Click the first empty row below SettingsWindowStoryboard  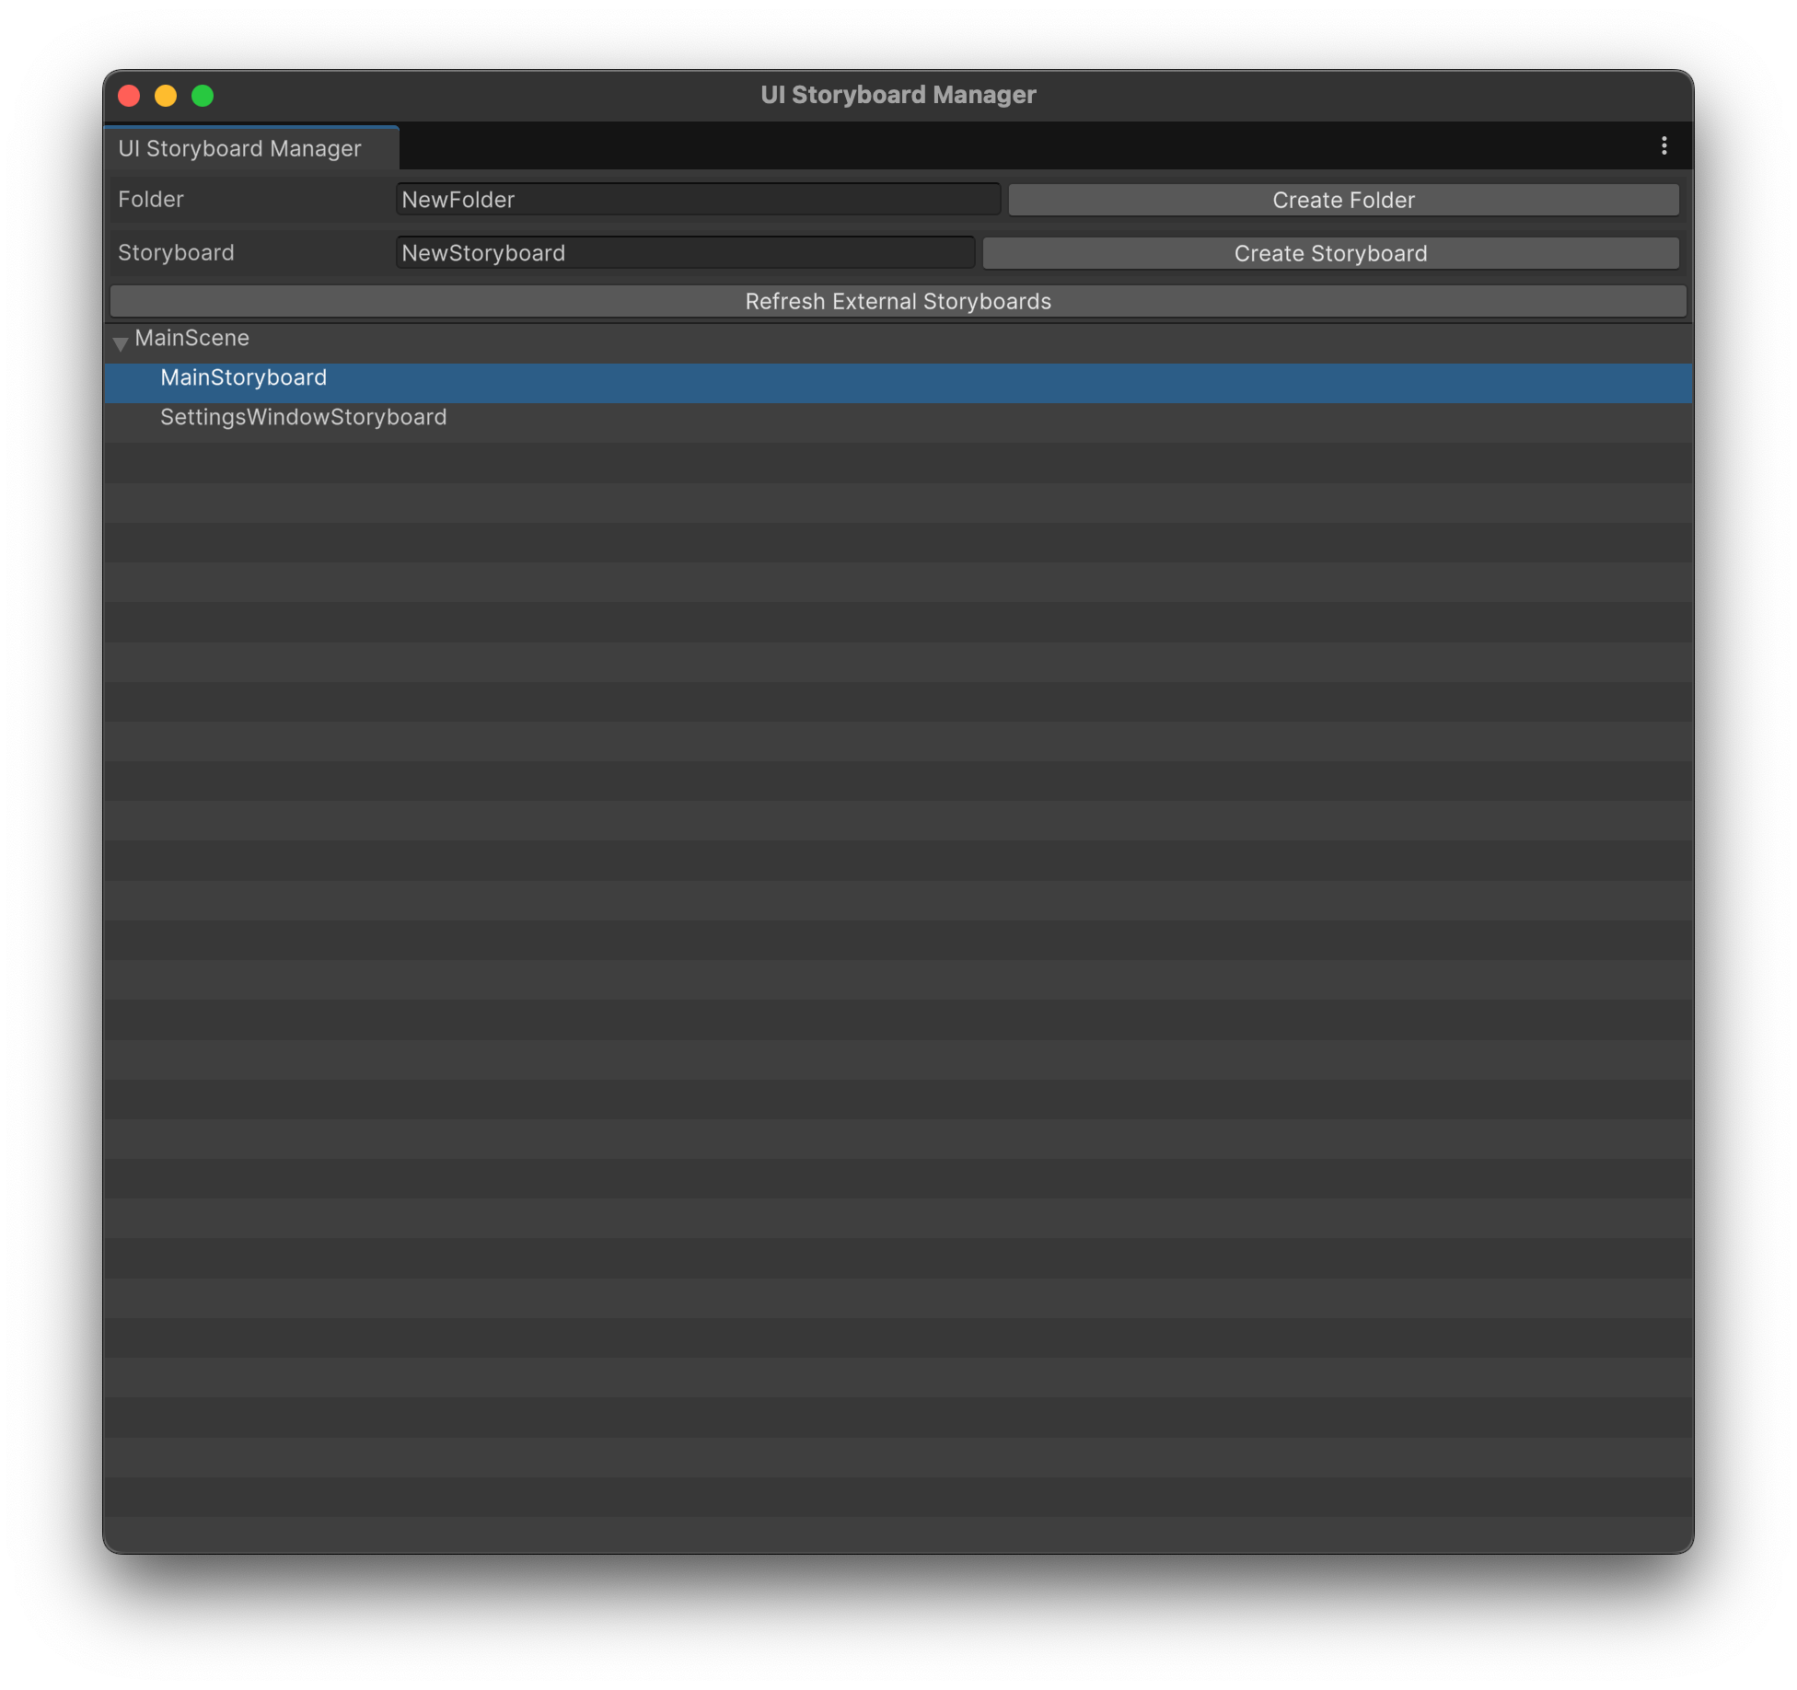pyautogui.click(x=898, y=462)
